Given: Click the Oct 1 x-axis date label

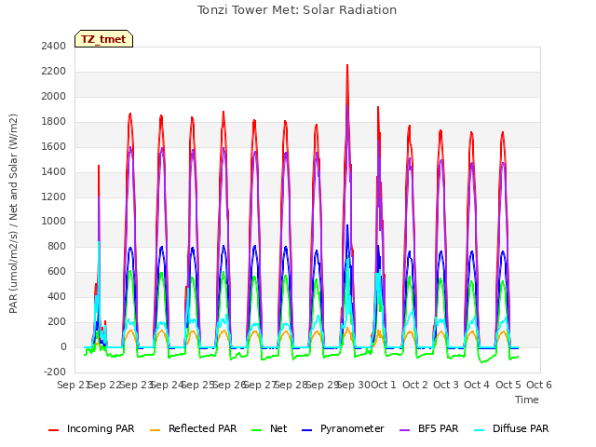Looking at the screenshot, I should pos(384,385).
